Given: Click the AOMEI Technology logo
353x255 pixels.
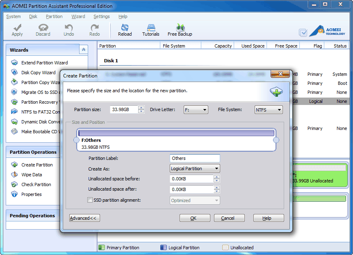Looking at the screenshot, I should (327, 31).
